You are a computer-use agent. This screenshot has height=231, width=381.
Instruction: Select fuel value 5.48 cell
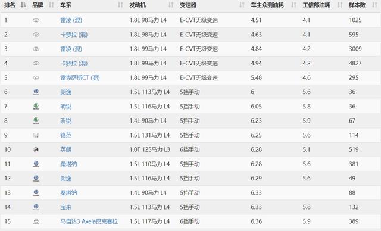(256, 78)
